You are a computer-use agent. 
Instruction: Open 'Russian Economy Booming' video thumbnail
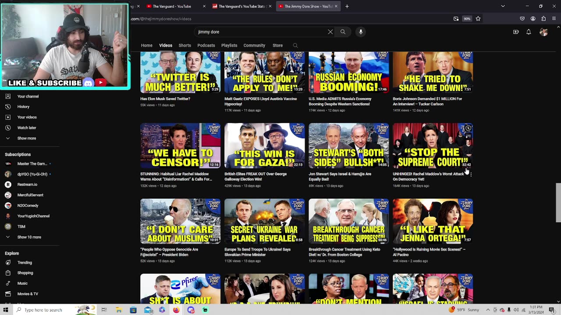click(x=348, y=72)
